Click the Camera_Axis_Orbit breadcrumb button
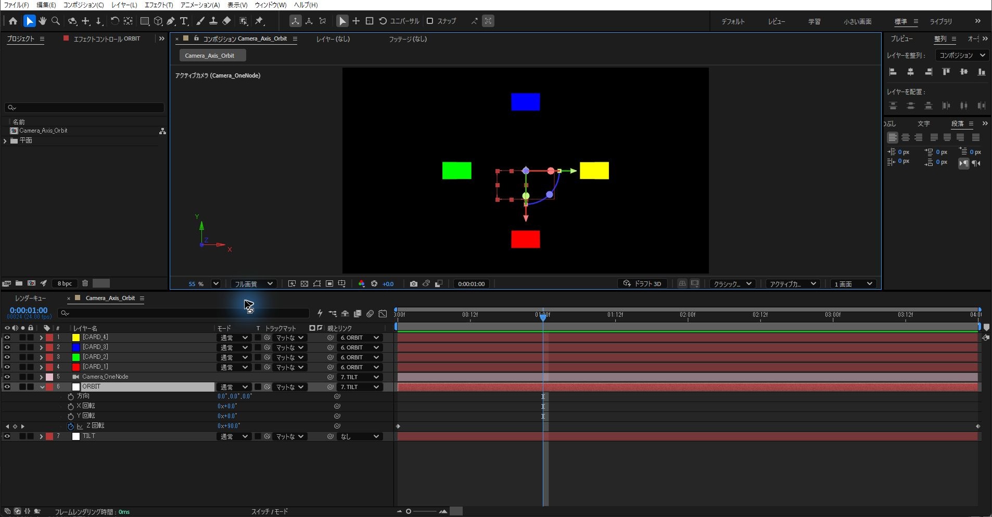992x517 pixels. coord(212,56)
